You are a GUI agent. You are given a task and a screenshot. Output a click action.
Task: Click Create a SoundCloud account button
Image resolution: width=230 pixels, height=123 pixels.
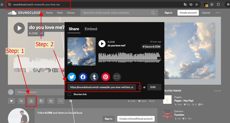136,119
